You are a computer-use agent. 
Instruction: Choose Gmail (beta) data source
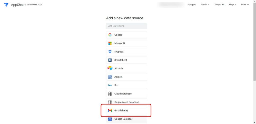[126, 111]
